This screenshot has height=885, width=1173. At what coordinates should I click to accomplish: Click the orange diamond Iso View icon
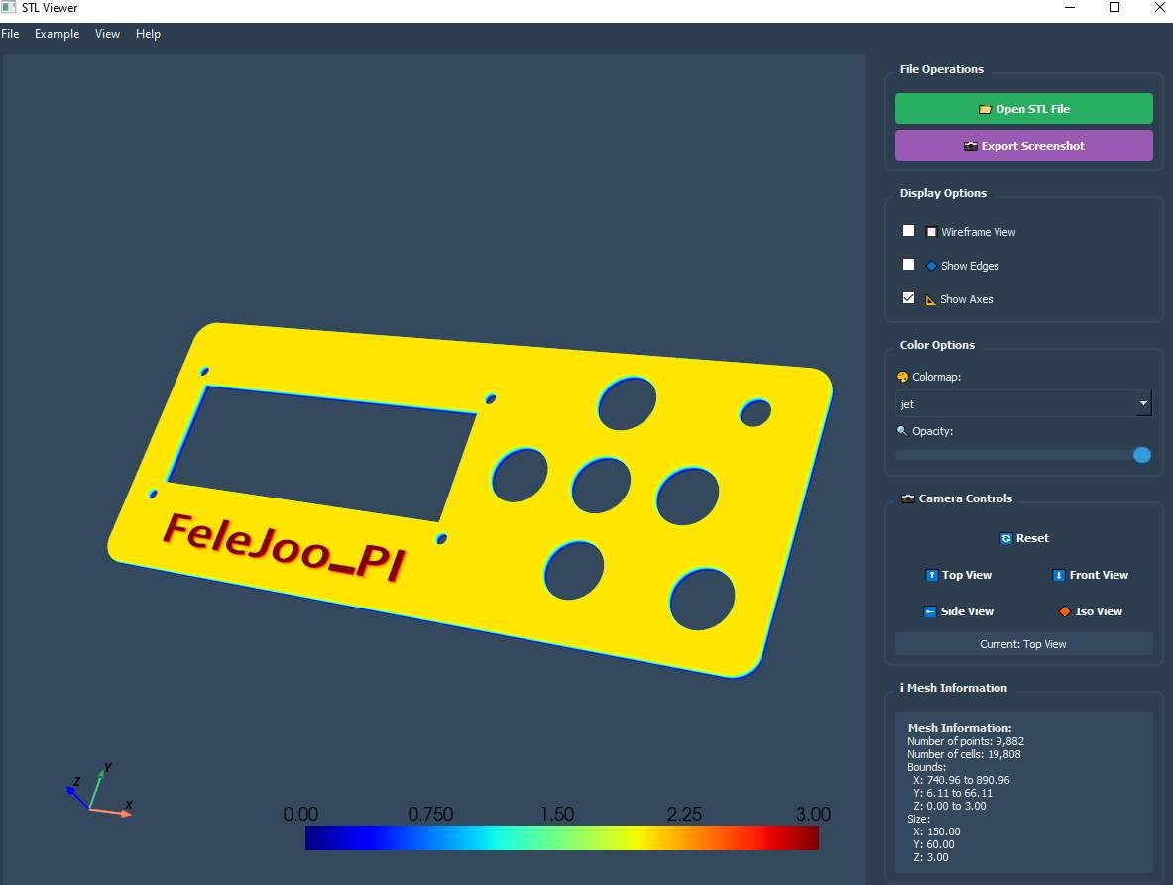[1065, 611]
